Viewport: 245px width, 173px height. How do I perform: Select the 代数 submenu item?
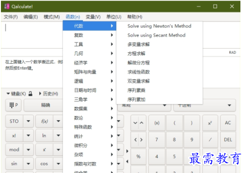point(90,26)
